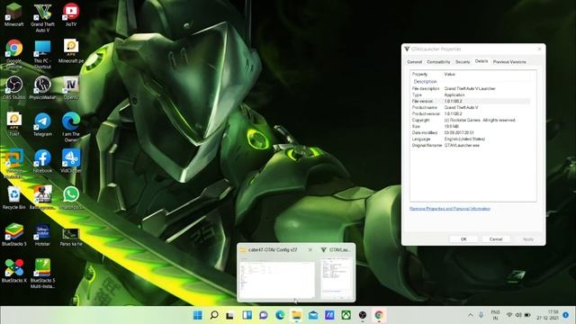Select the Recycle Bin icon
This screenshot has width=576, height=324.
[14, 198]
